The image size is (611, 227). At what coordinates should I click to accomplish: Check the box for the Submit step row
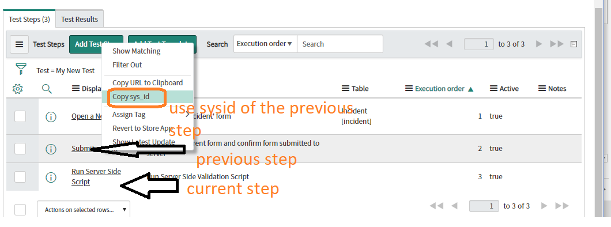pos(20,148)
